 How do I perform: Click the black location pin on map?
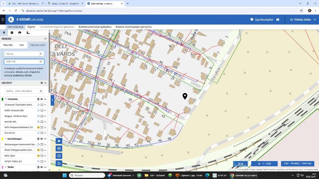tap(185, 96)
